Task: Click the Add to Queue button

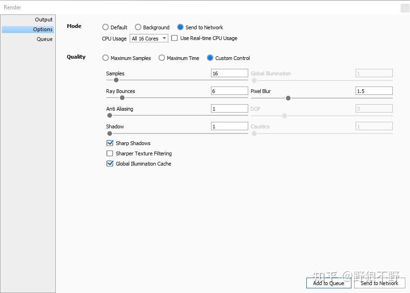Action: (329, 283)
